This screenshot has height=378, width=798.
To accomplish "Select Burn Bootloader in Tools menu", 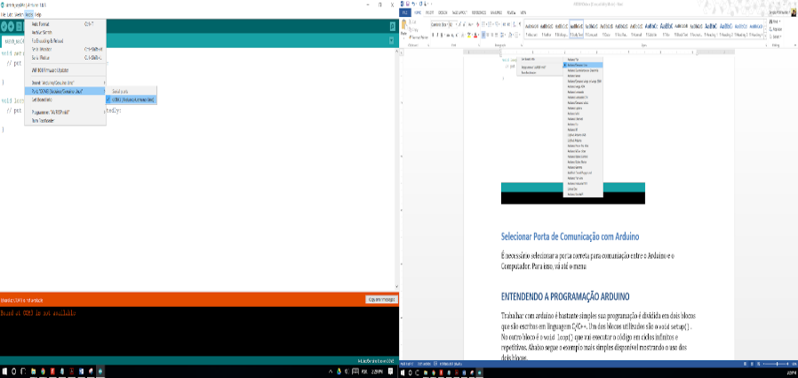I will (65, 121).
